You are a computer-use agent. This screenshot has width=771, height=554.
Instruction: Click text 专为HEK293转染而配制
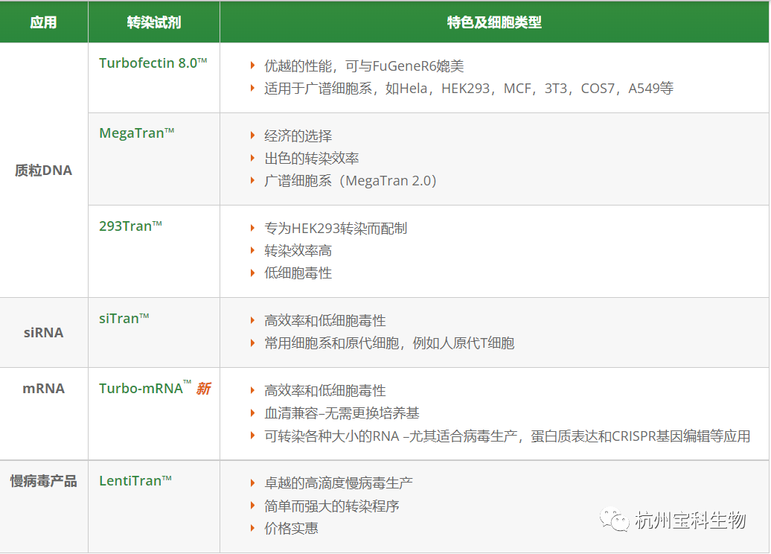tap(336, 229)
